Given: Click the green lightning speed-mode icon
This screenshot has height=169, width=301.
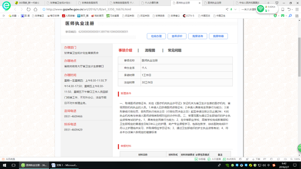Looking at the screenshot, I should coord(232,9).
